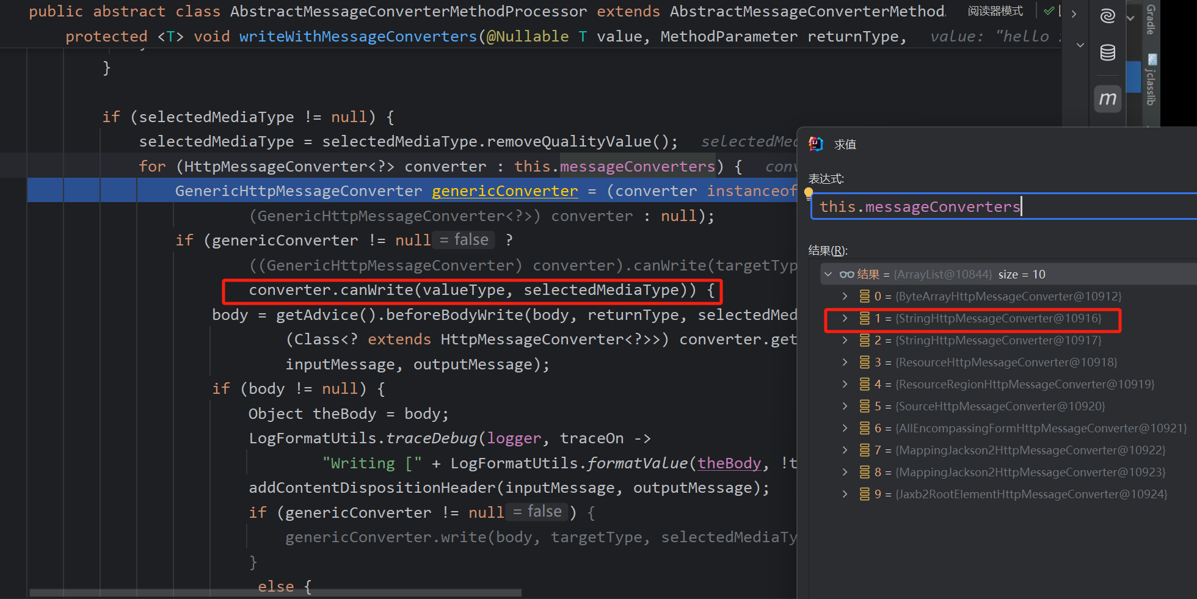Expand element 0 ByteArrayHttpMessageConverter
This screenshot has height=599, width=1197.
click(845, 296)
